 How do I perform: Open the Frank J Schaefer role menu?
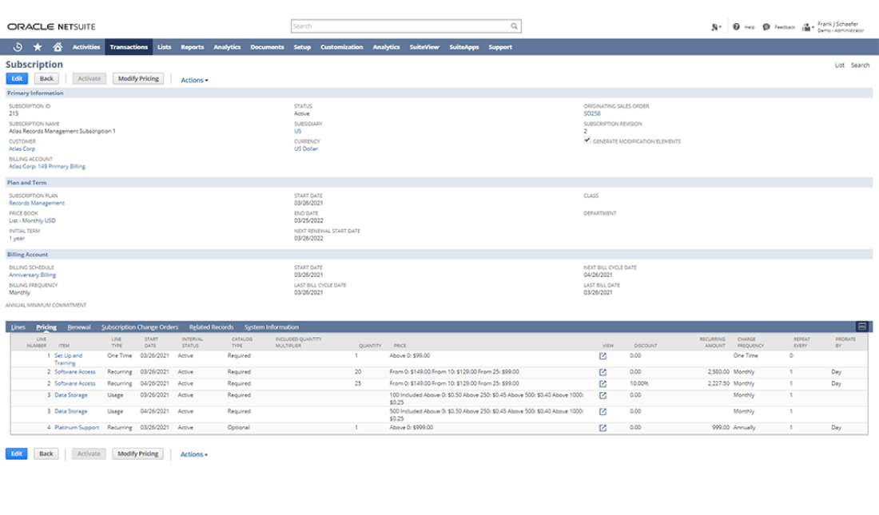(833, 27)
